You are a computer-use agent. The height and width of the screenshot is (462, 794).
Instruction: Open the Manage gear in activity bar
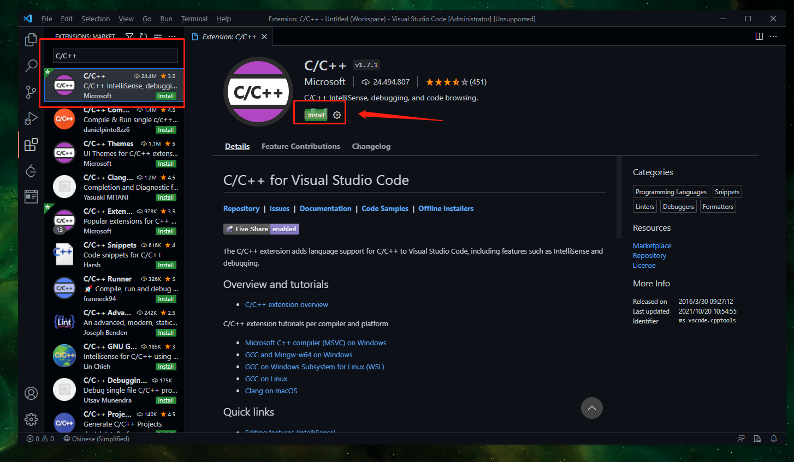(31, 419)
